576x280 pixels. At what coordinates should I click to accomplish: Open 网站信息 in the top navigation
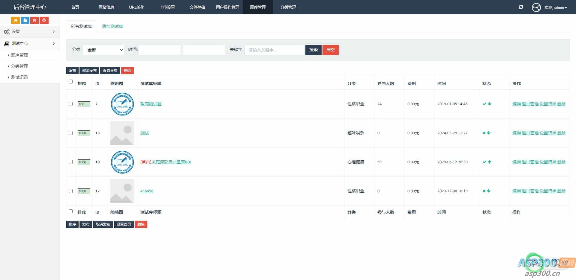click(106, 7)
